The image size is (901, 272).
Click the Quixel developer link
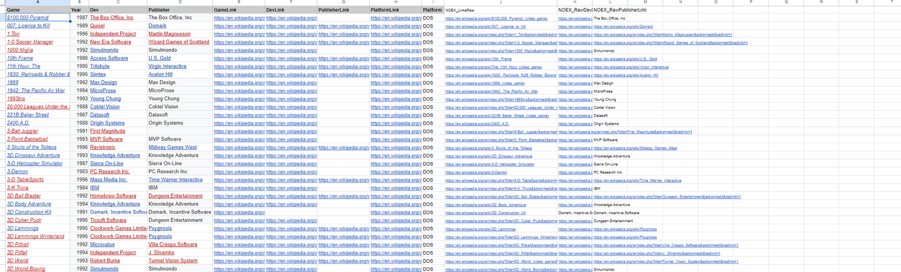point(97,26)
